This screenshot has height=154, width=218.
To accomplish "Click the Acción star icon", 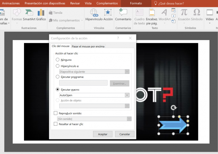I will click(108, 12).
